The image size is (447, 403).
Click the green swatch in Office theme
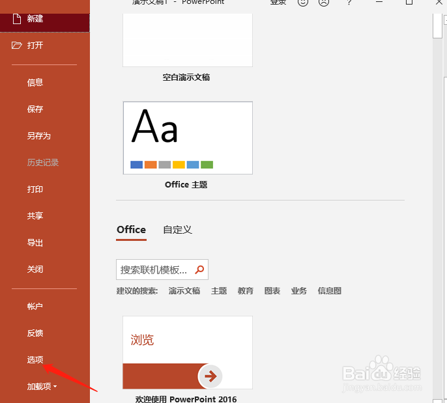click(207, 165)
